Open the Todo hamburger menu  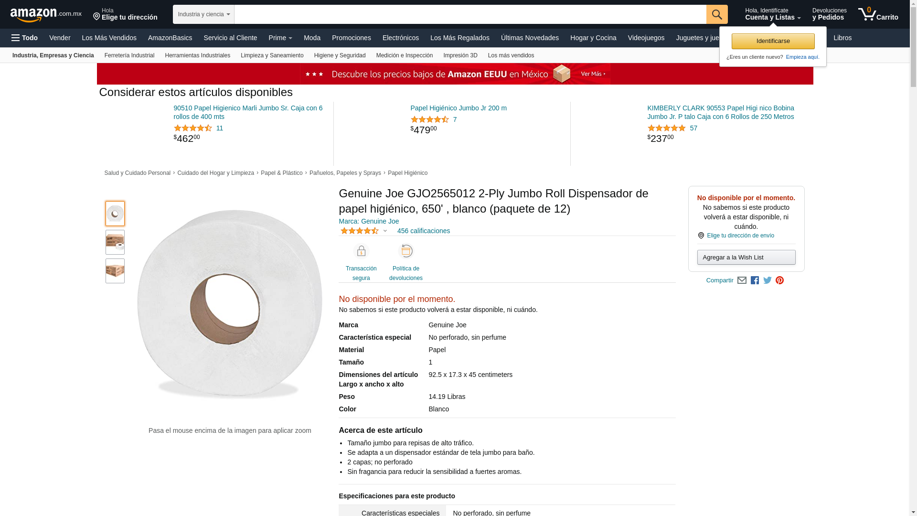tap(25, 38)
